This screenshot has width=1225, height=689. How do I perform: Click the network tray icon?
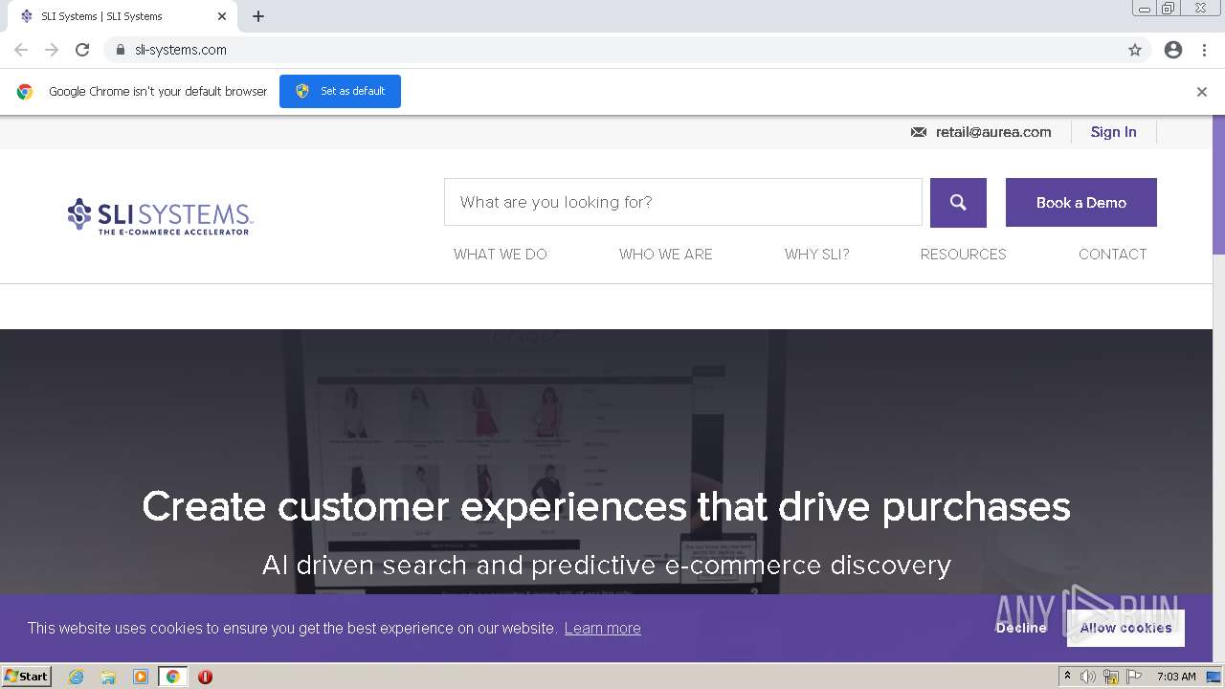pyautogui.click(x=1111, y=677)
